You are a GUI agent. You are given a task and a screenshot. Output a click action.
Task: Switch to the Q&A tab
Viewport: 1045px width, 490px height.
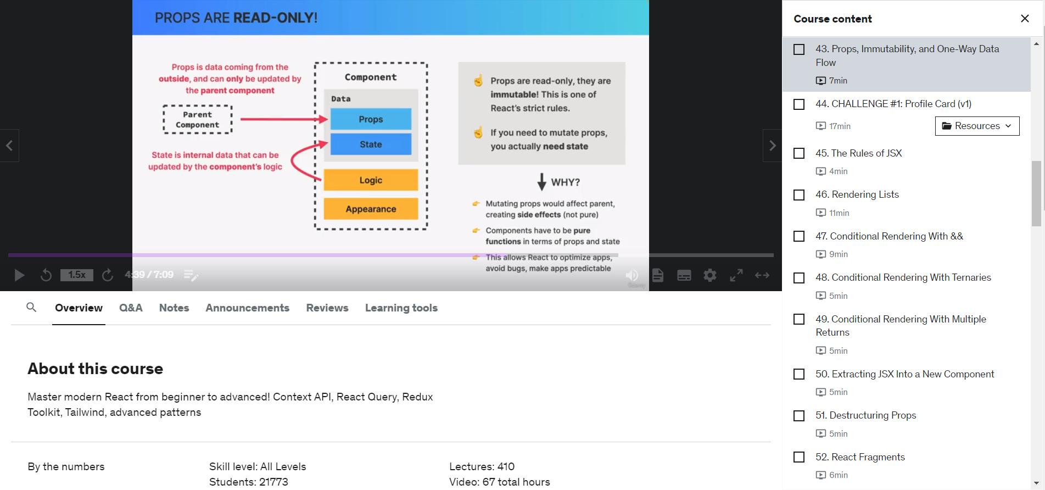[x=131, y=308]
